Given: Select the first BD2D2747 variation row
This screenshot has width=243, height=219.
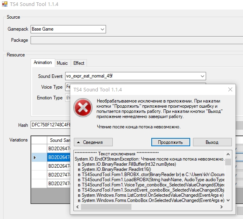Looking at the screenshot, I should pyautogui.click(x=59, y=174).
